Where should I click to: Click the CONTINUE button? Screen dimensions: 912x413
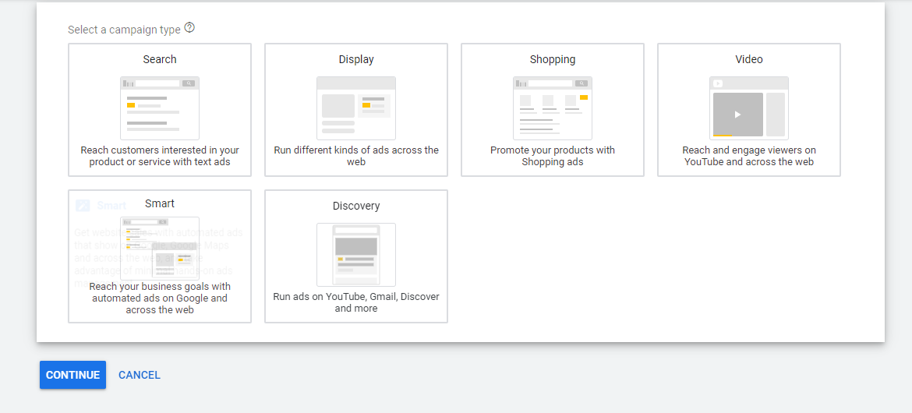click(72, 375)
